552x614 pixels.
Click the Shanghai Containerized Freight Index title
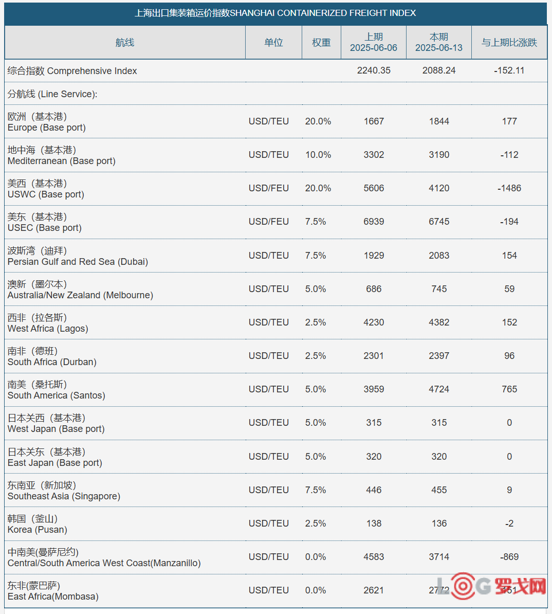(275, 13)
